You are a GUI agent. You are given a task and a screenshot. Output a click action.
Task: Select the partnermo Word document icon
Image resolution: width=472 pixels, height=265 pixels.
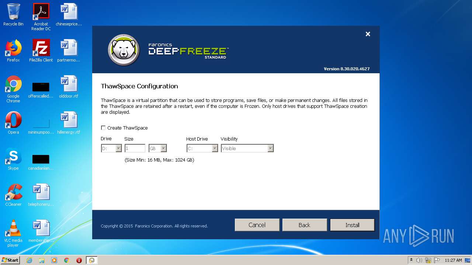(69, 51)
